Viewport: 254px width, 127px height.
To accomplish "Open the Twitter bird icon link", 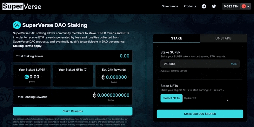I will [214, 6].
